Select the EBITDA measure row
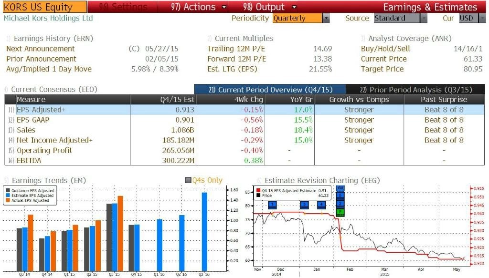 [x=244, y=160]
